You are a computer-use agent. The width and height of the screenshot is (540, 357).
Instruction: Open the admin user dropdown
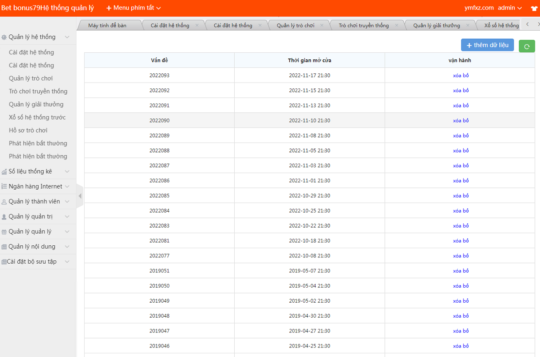click(x=510, y=8)
